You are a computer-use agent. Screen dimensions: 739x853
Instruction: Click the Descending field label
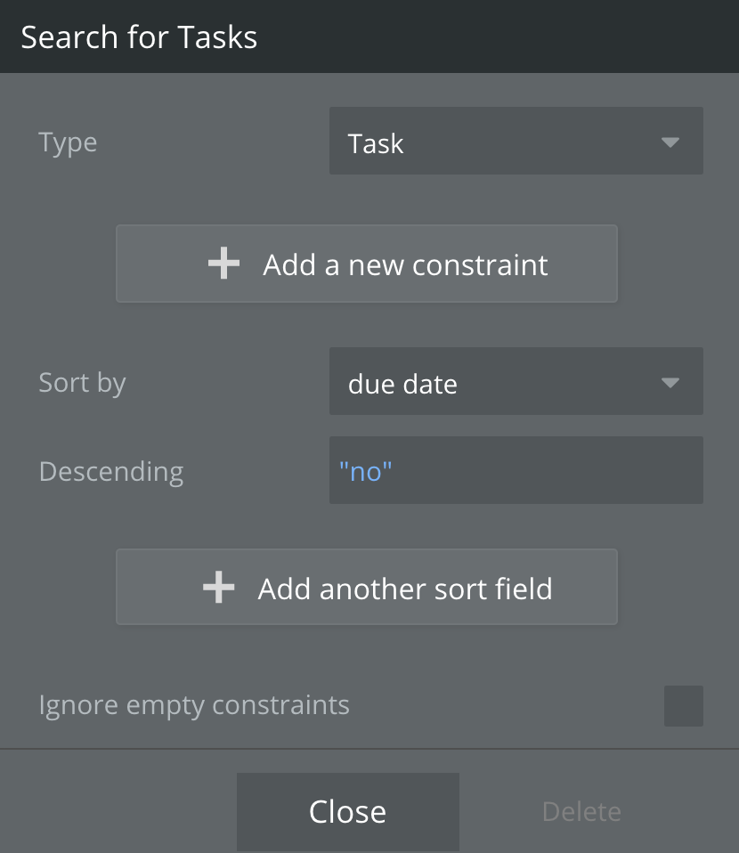point(111,471)
